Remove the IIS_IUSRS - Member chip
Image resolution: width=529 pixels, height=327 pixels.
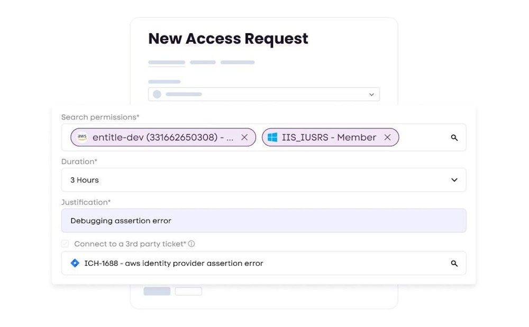pyautogui.click(x=387, y=137)
